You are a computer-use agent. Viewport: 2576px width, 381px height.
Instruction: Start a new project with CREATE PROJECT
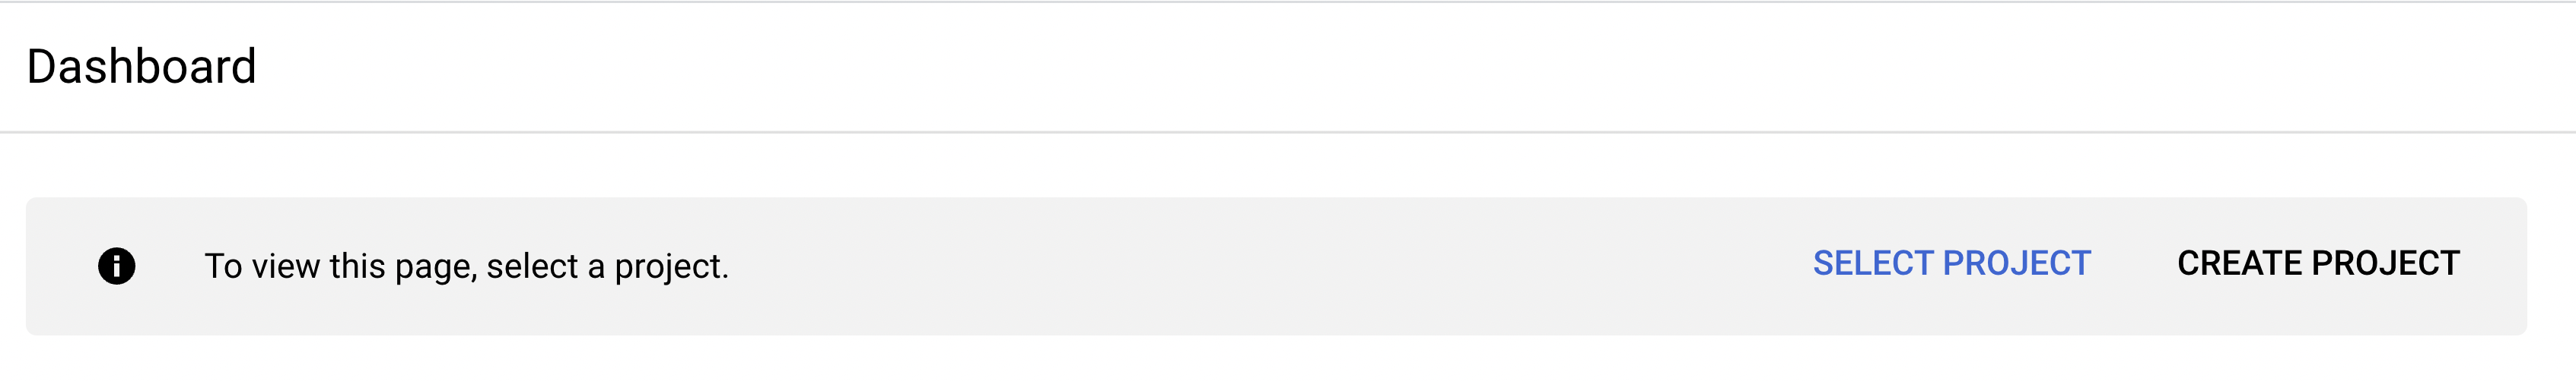2318,263
